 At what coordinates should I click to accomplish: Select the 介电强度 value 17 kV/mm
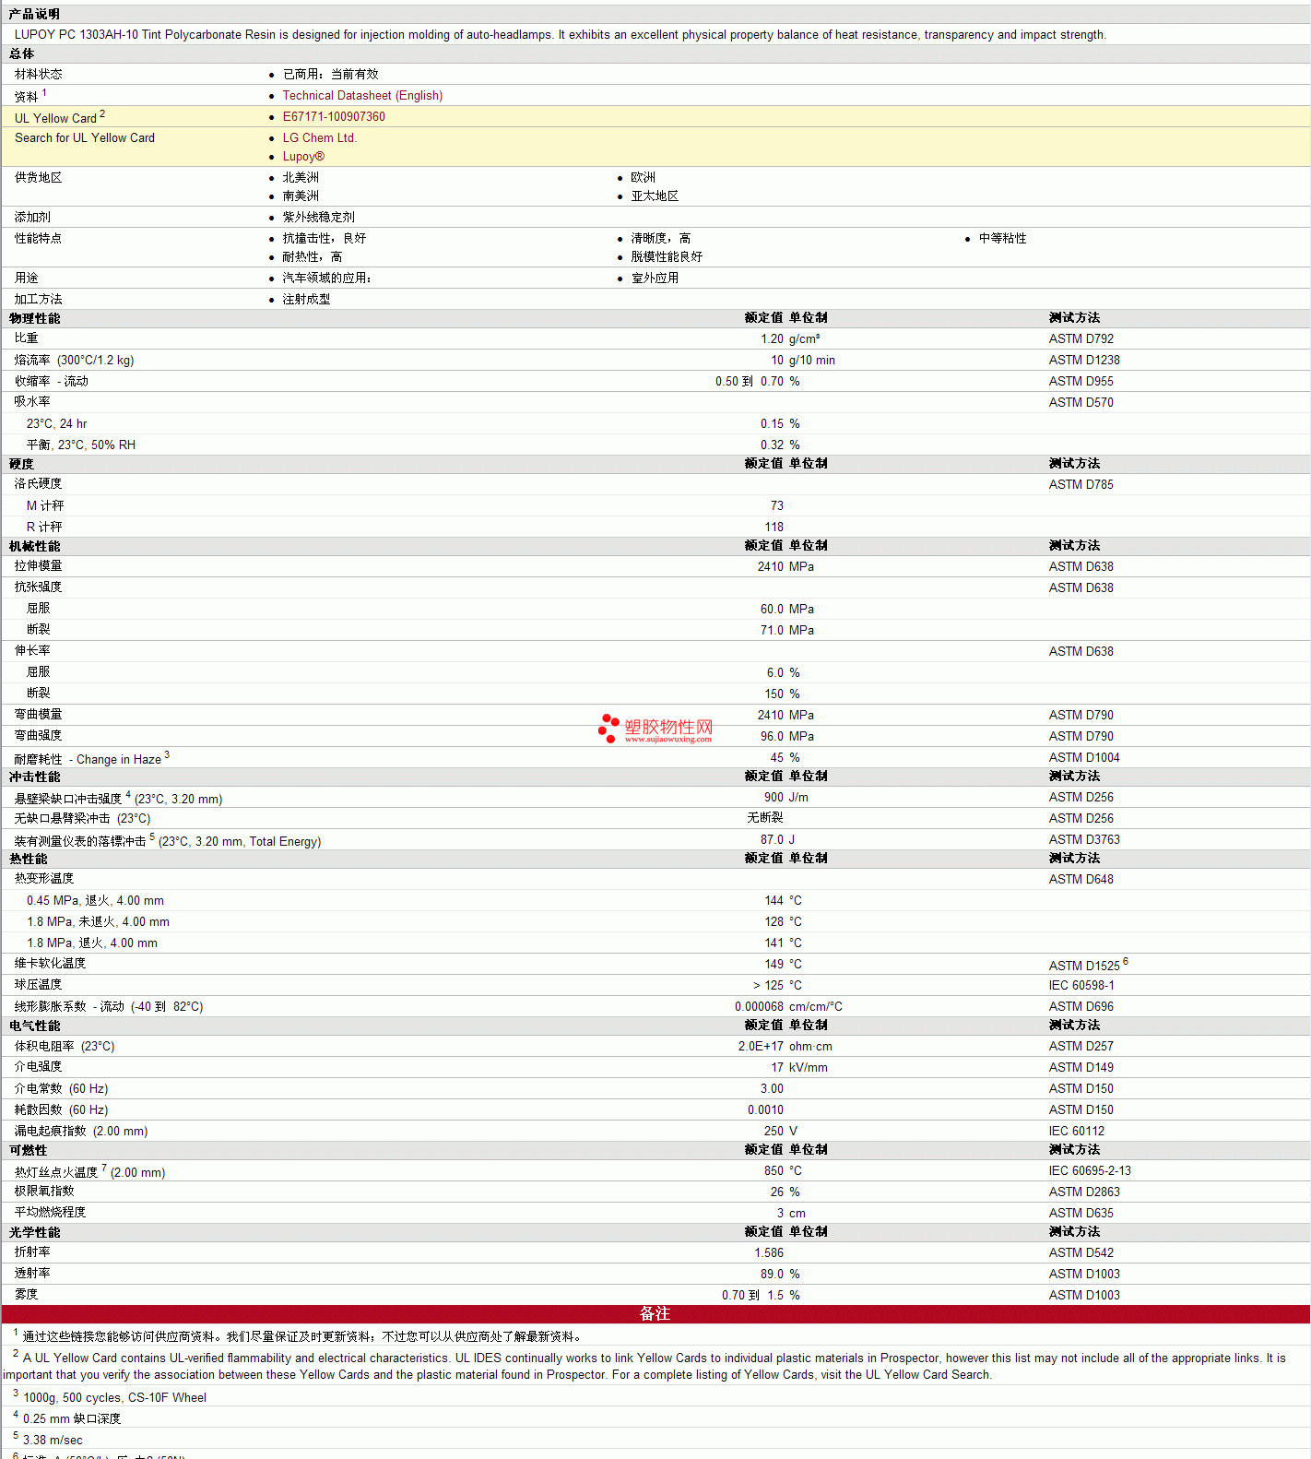[798, 1067]
